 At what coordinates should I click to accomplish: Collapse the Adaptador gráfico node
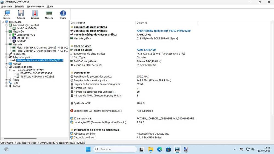point(7,57)
